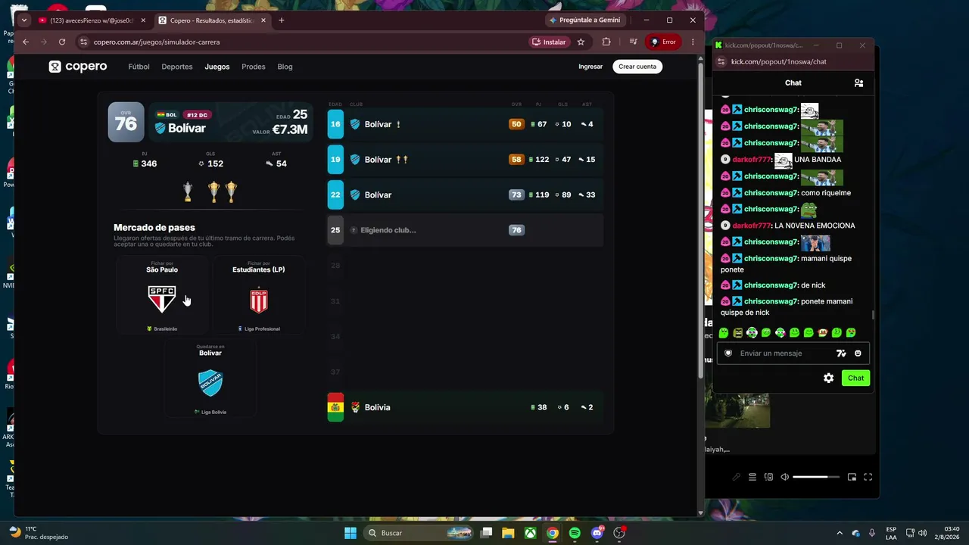Open the emoji picker in Kick chat
969x545 pixels.
[x=858, y=353]
